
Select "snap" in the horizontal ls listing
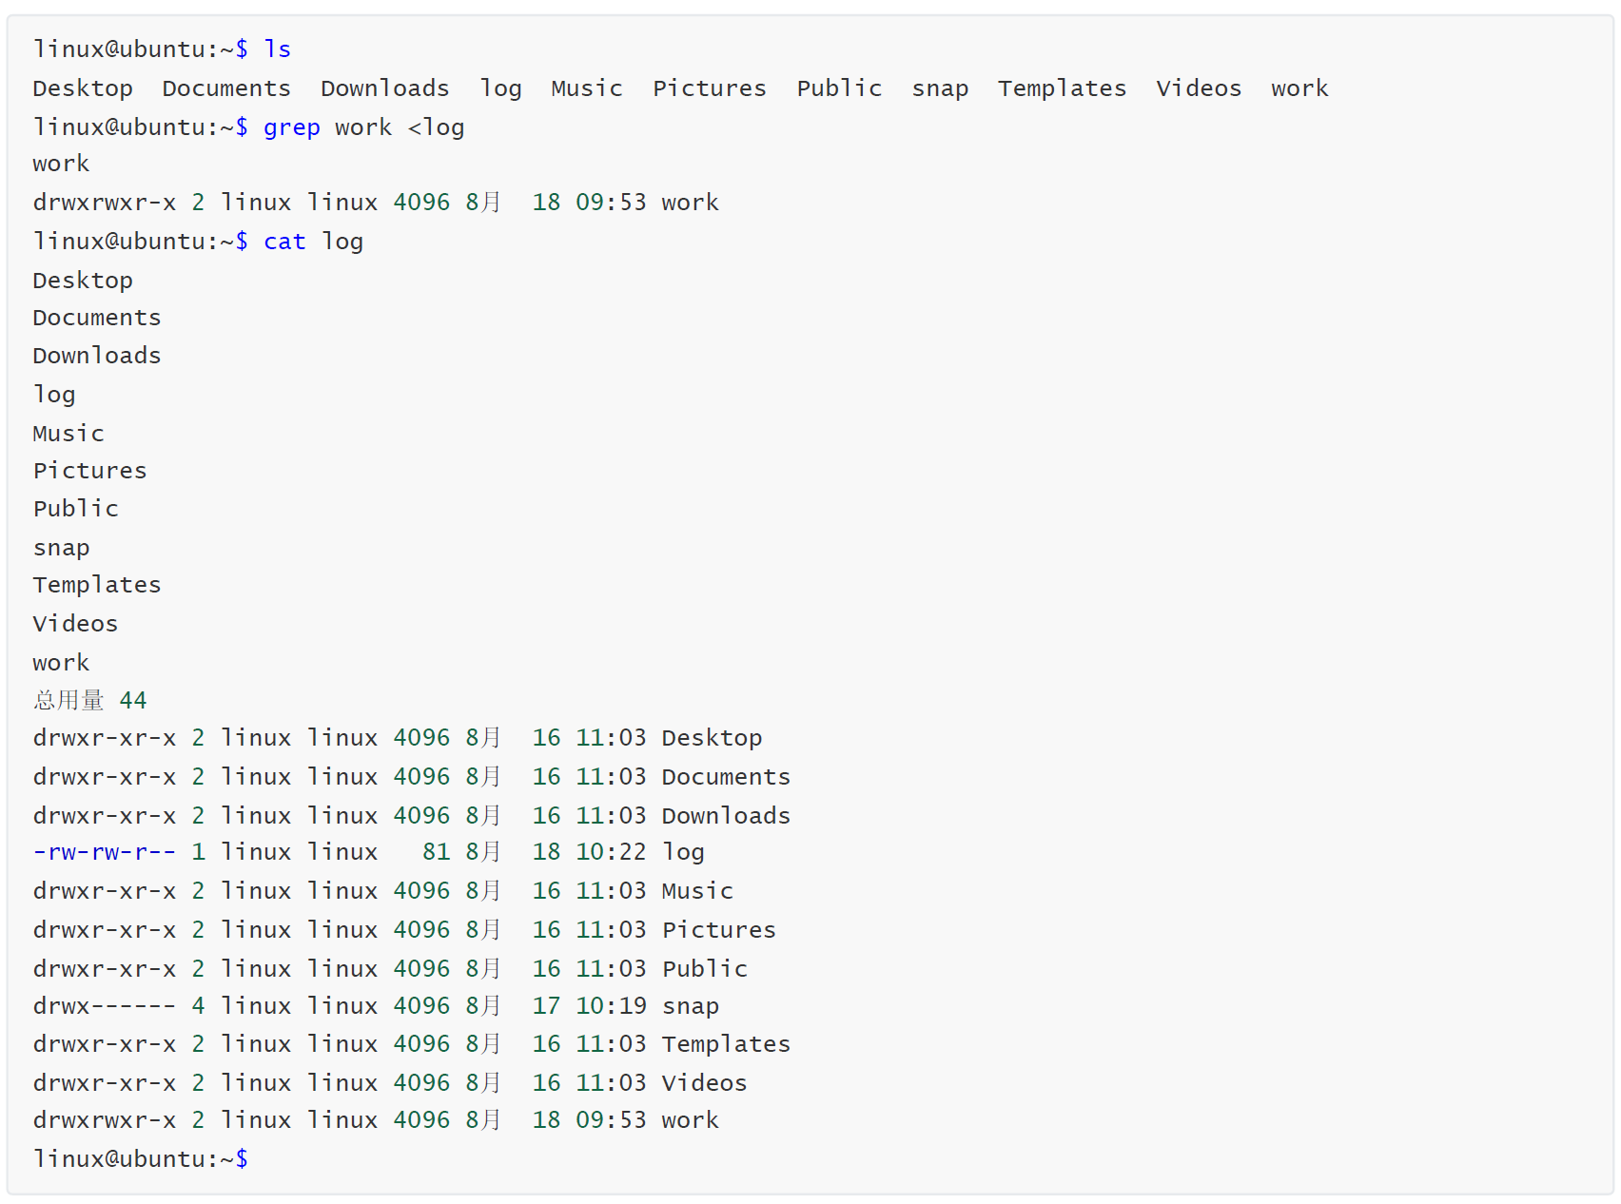pyautogui.click(x=940, y=88)
